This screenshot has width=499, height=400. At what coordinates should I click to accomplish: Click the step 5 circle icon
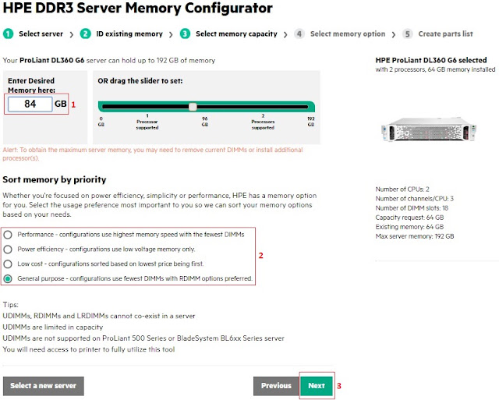(x=407, y=34)
